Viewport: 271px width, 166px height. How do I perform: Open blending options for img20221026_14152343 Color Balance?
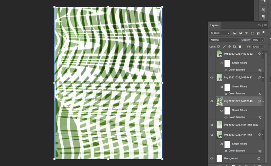[x=260, y=117]
